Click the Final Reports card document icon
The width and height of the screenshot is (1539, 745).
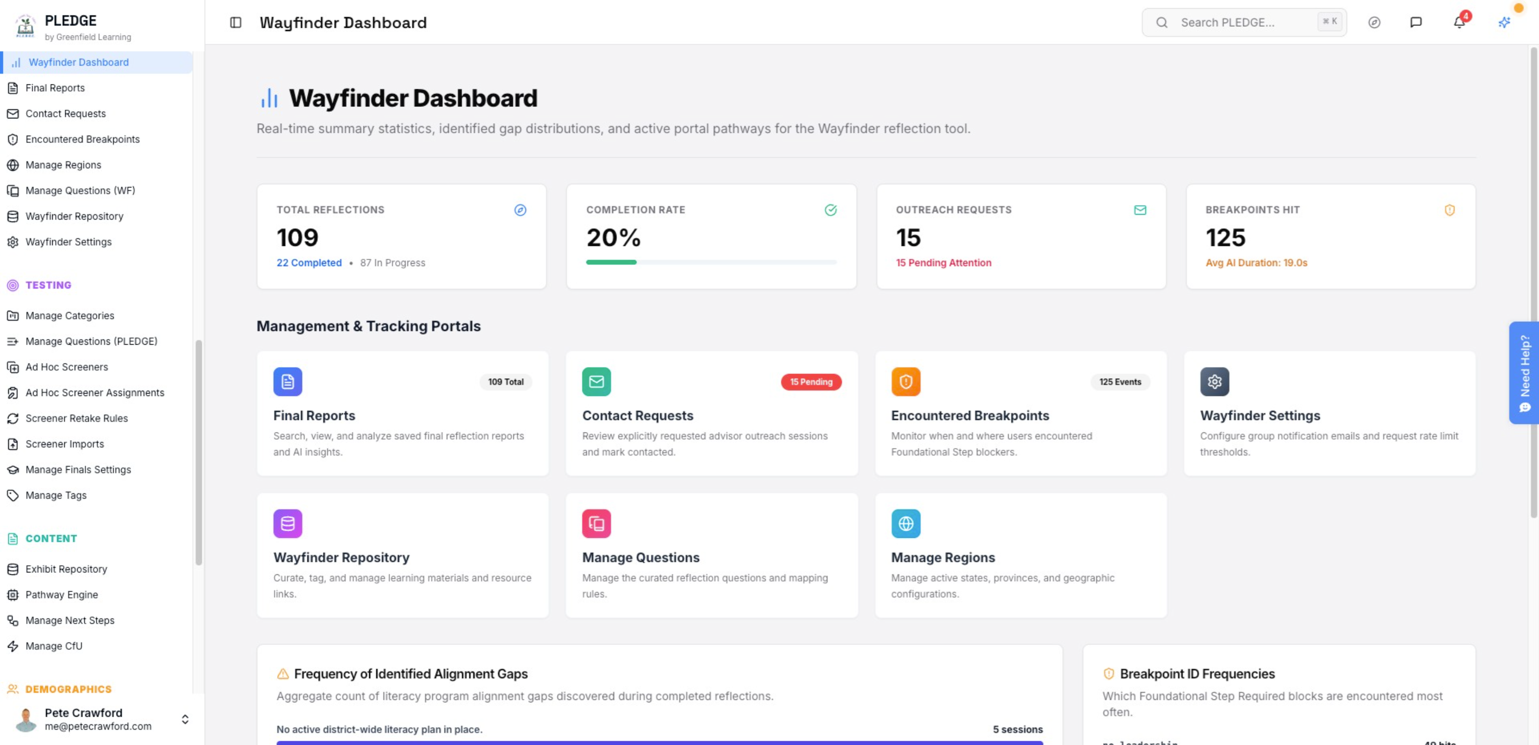288,382
